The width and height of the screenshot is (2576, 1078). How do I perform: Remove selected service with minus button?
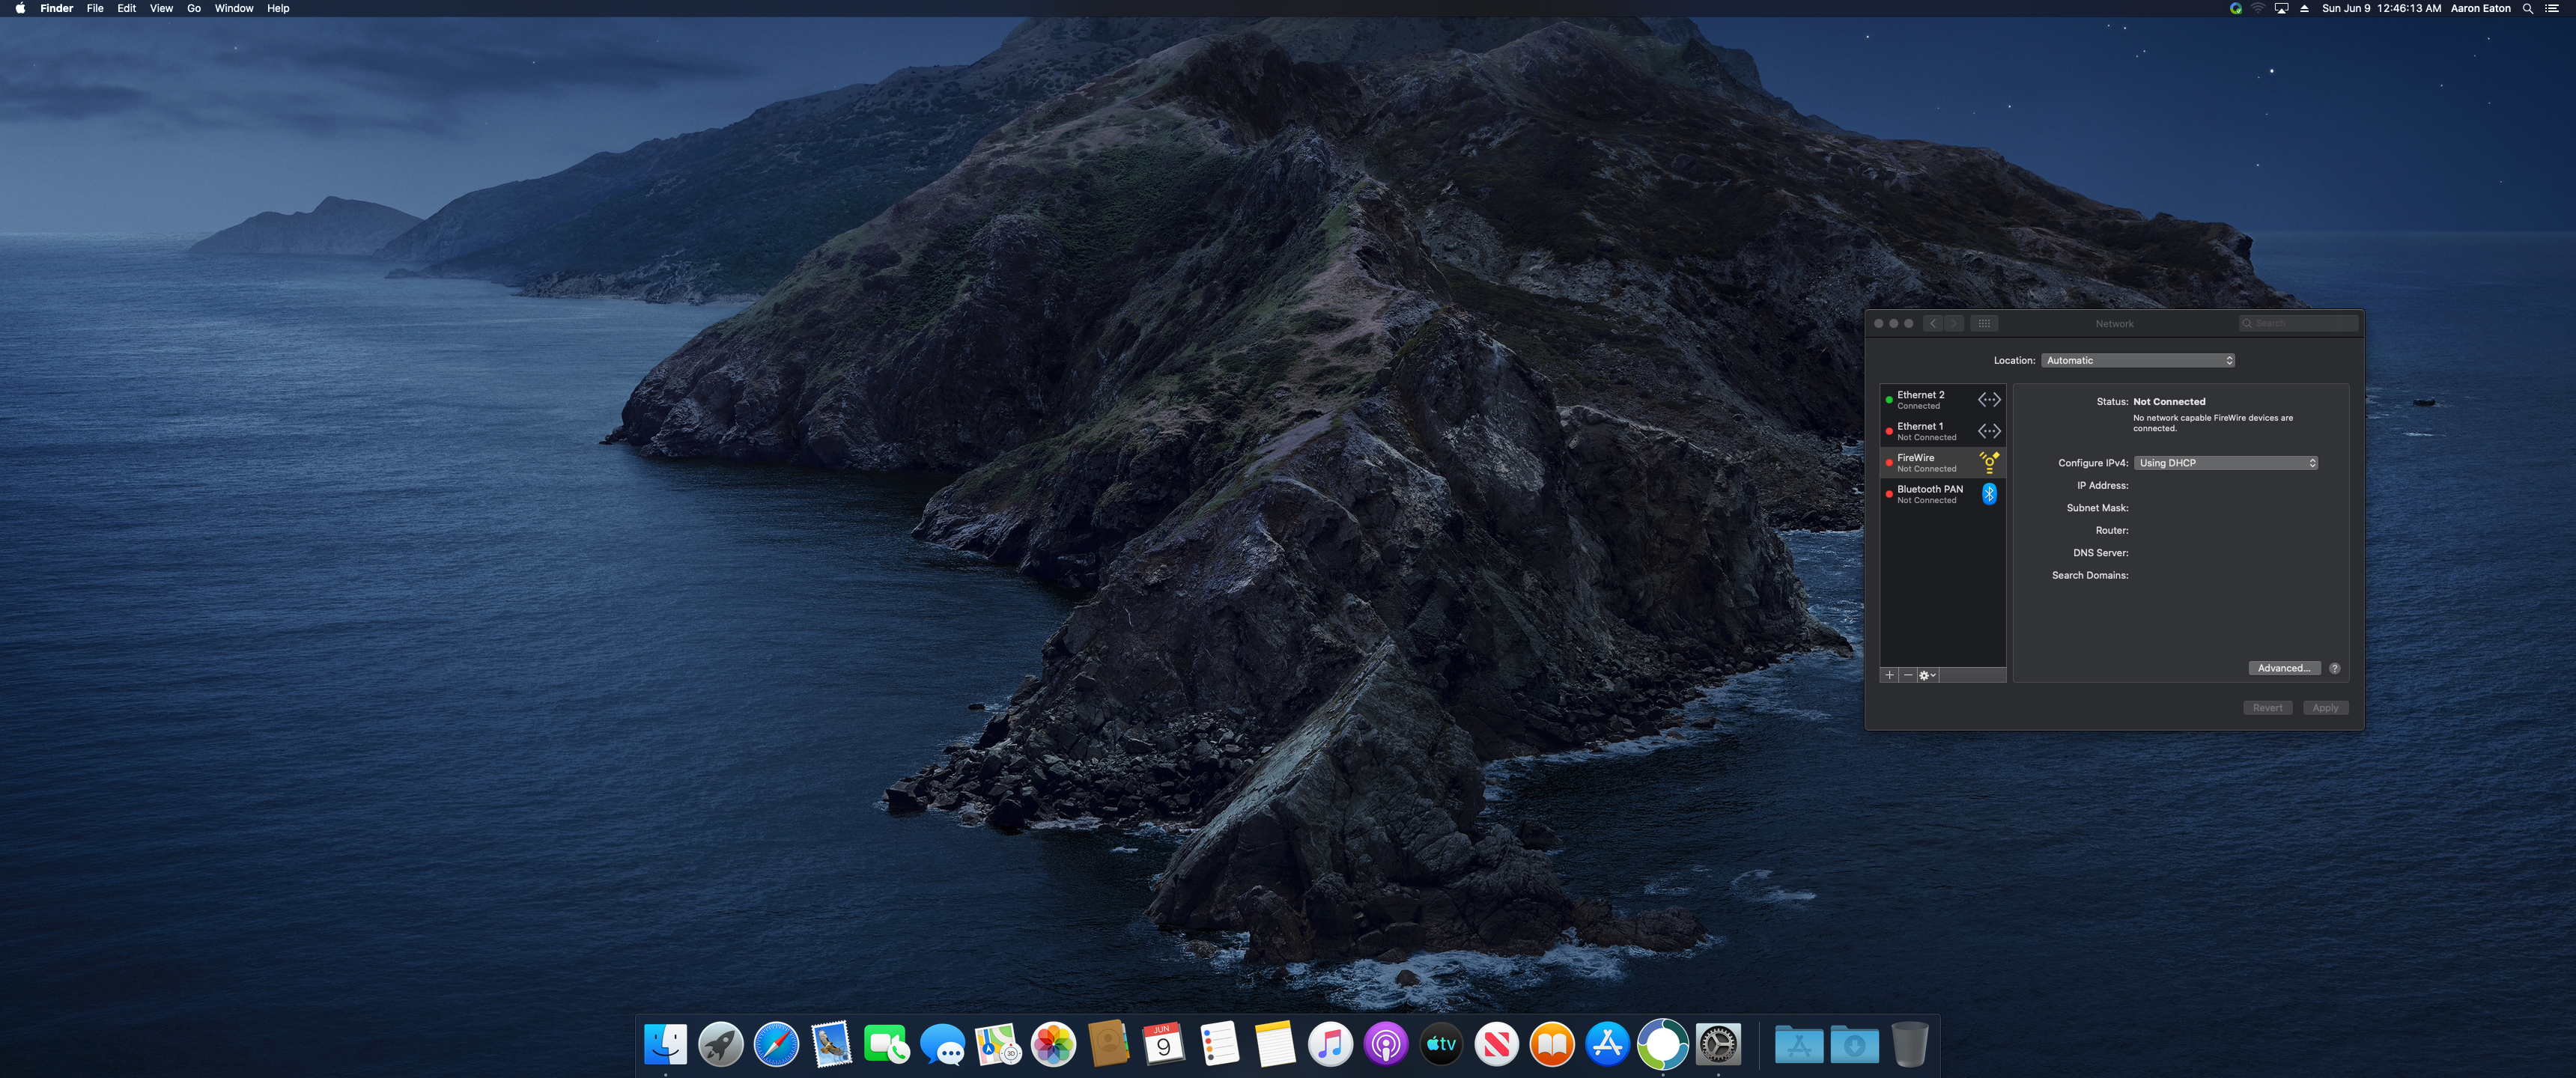(x=1908, y=675)
